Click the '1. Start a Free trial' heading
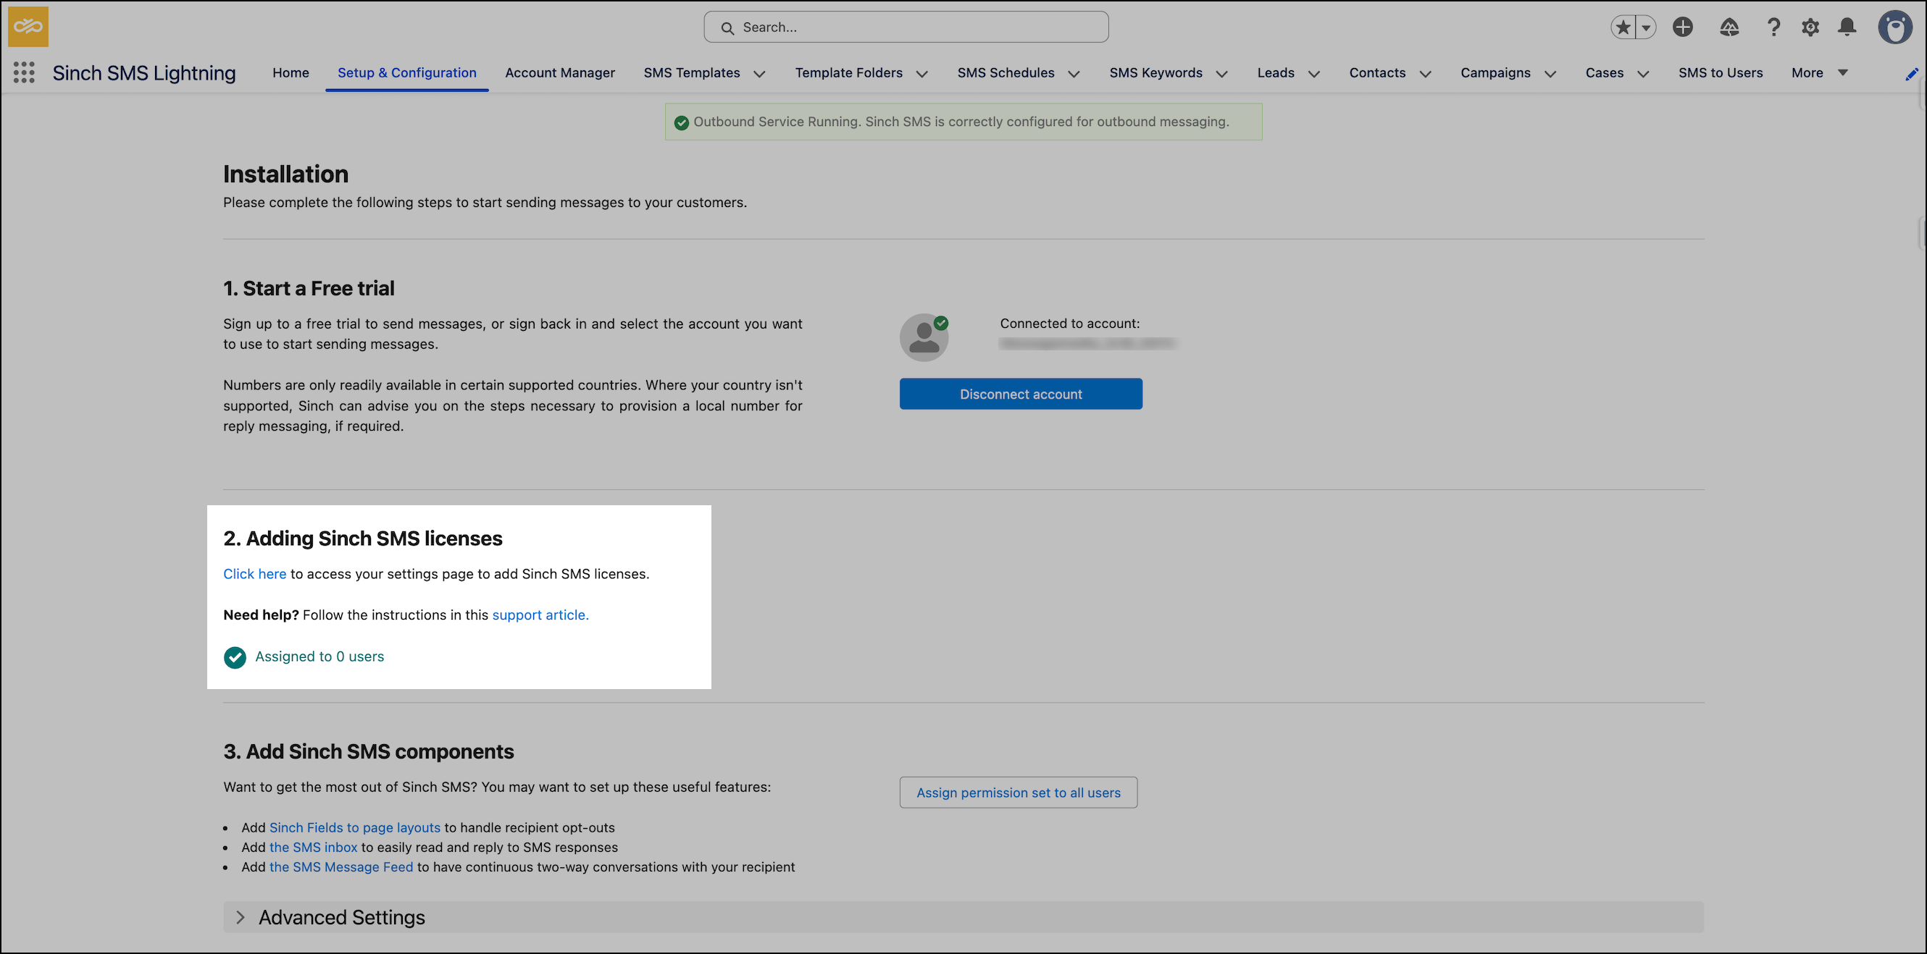This screenshot has width=1927, height=954. click(308, 288)
